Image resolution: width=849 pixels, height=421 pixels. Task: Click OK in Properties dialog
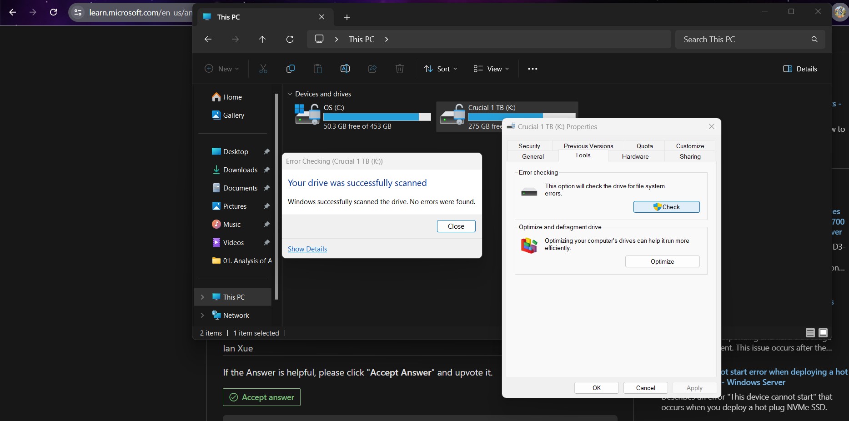597,388
